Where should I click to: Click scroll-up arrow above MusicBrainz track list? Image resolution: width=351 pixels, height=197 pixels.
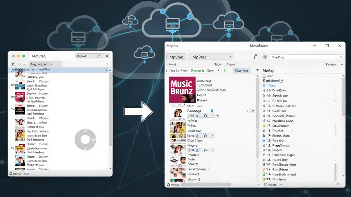point(258,76)
